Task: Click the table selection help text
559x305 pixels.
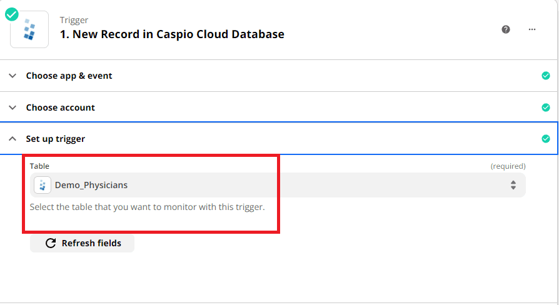Action: pyautogui.click(x=147, y=207)
